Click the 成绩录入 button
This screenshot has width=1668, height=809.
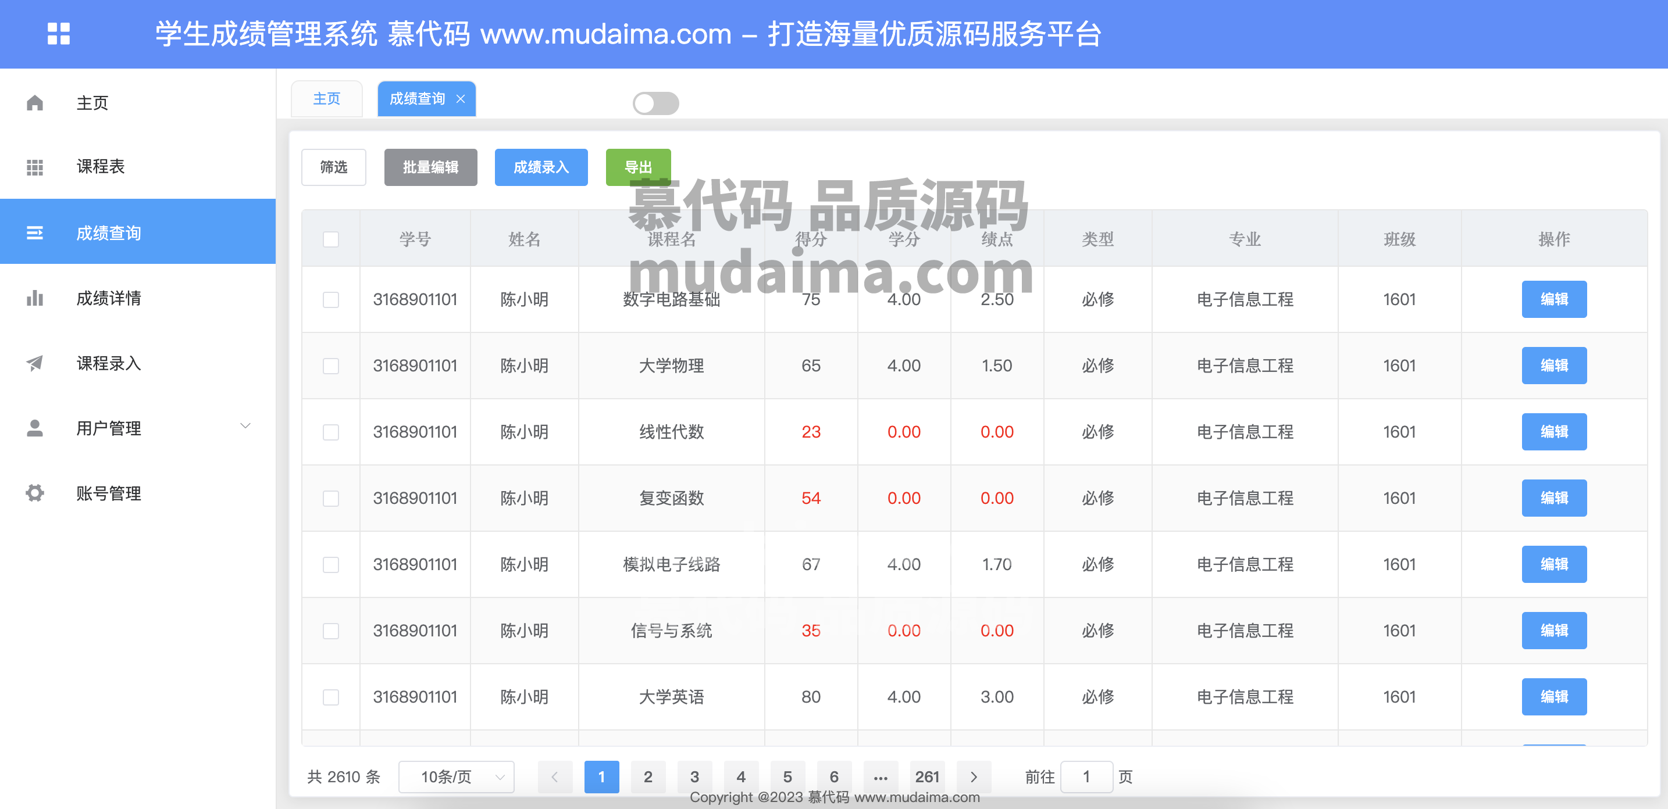pos(541,167)
